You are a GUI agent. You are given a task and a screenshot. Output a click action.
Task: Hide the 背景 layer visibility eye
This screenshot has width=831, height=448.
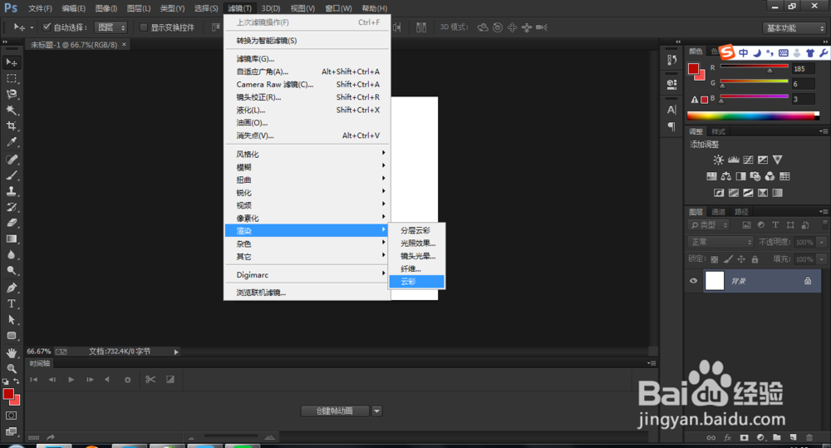click(x=693, y=281)
